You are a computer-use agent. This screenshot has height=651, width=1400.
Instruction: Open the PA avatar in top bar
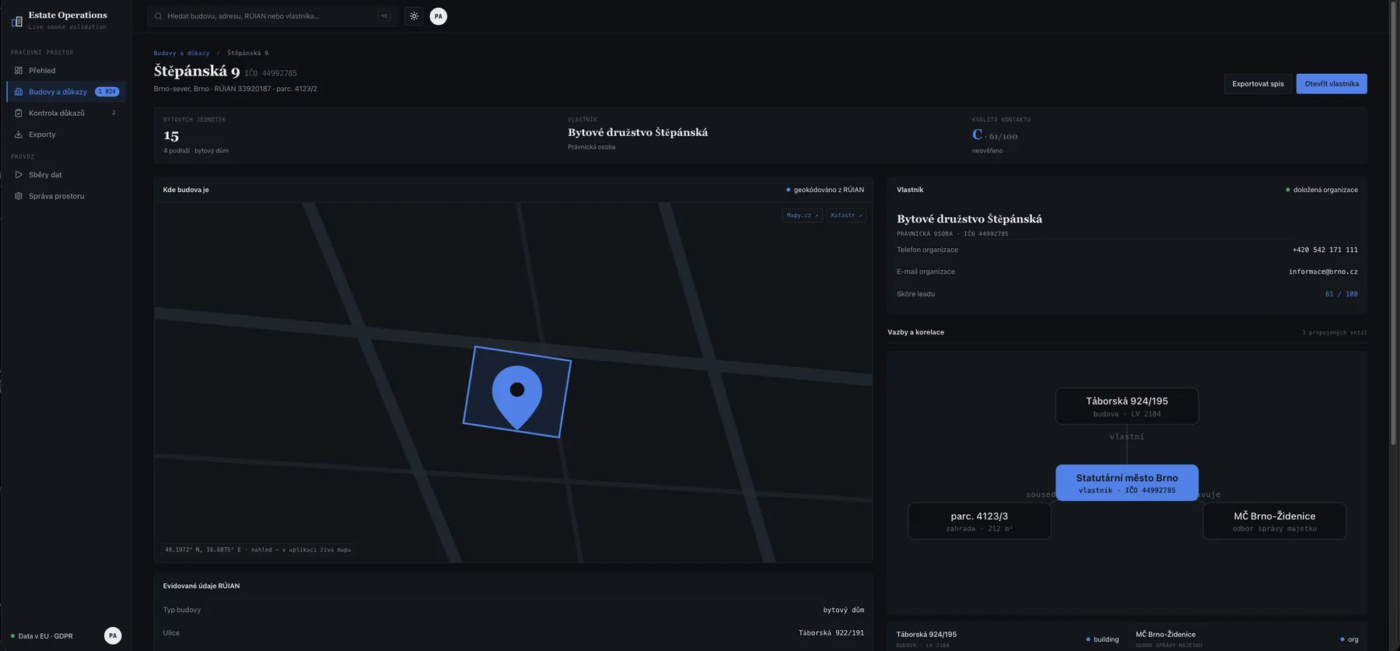(x=439, y=16)
